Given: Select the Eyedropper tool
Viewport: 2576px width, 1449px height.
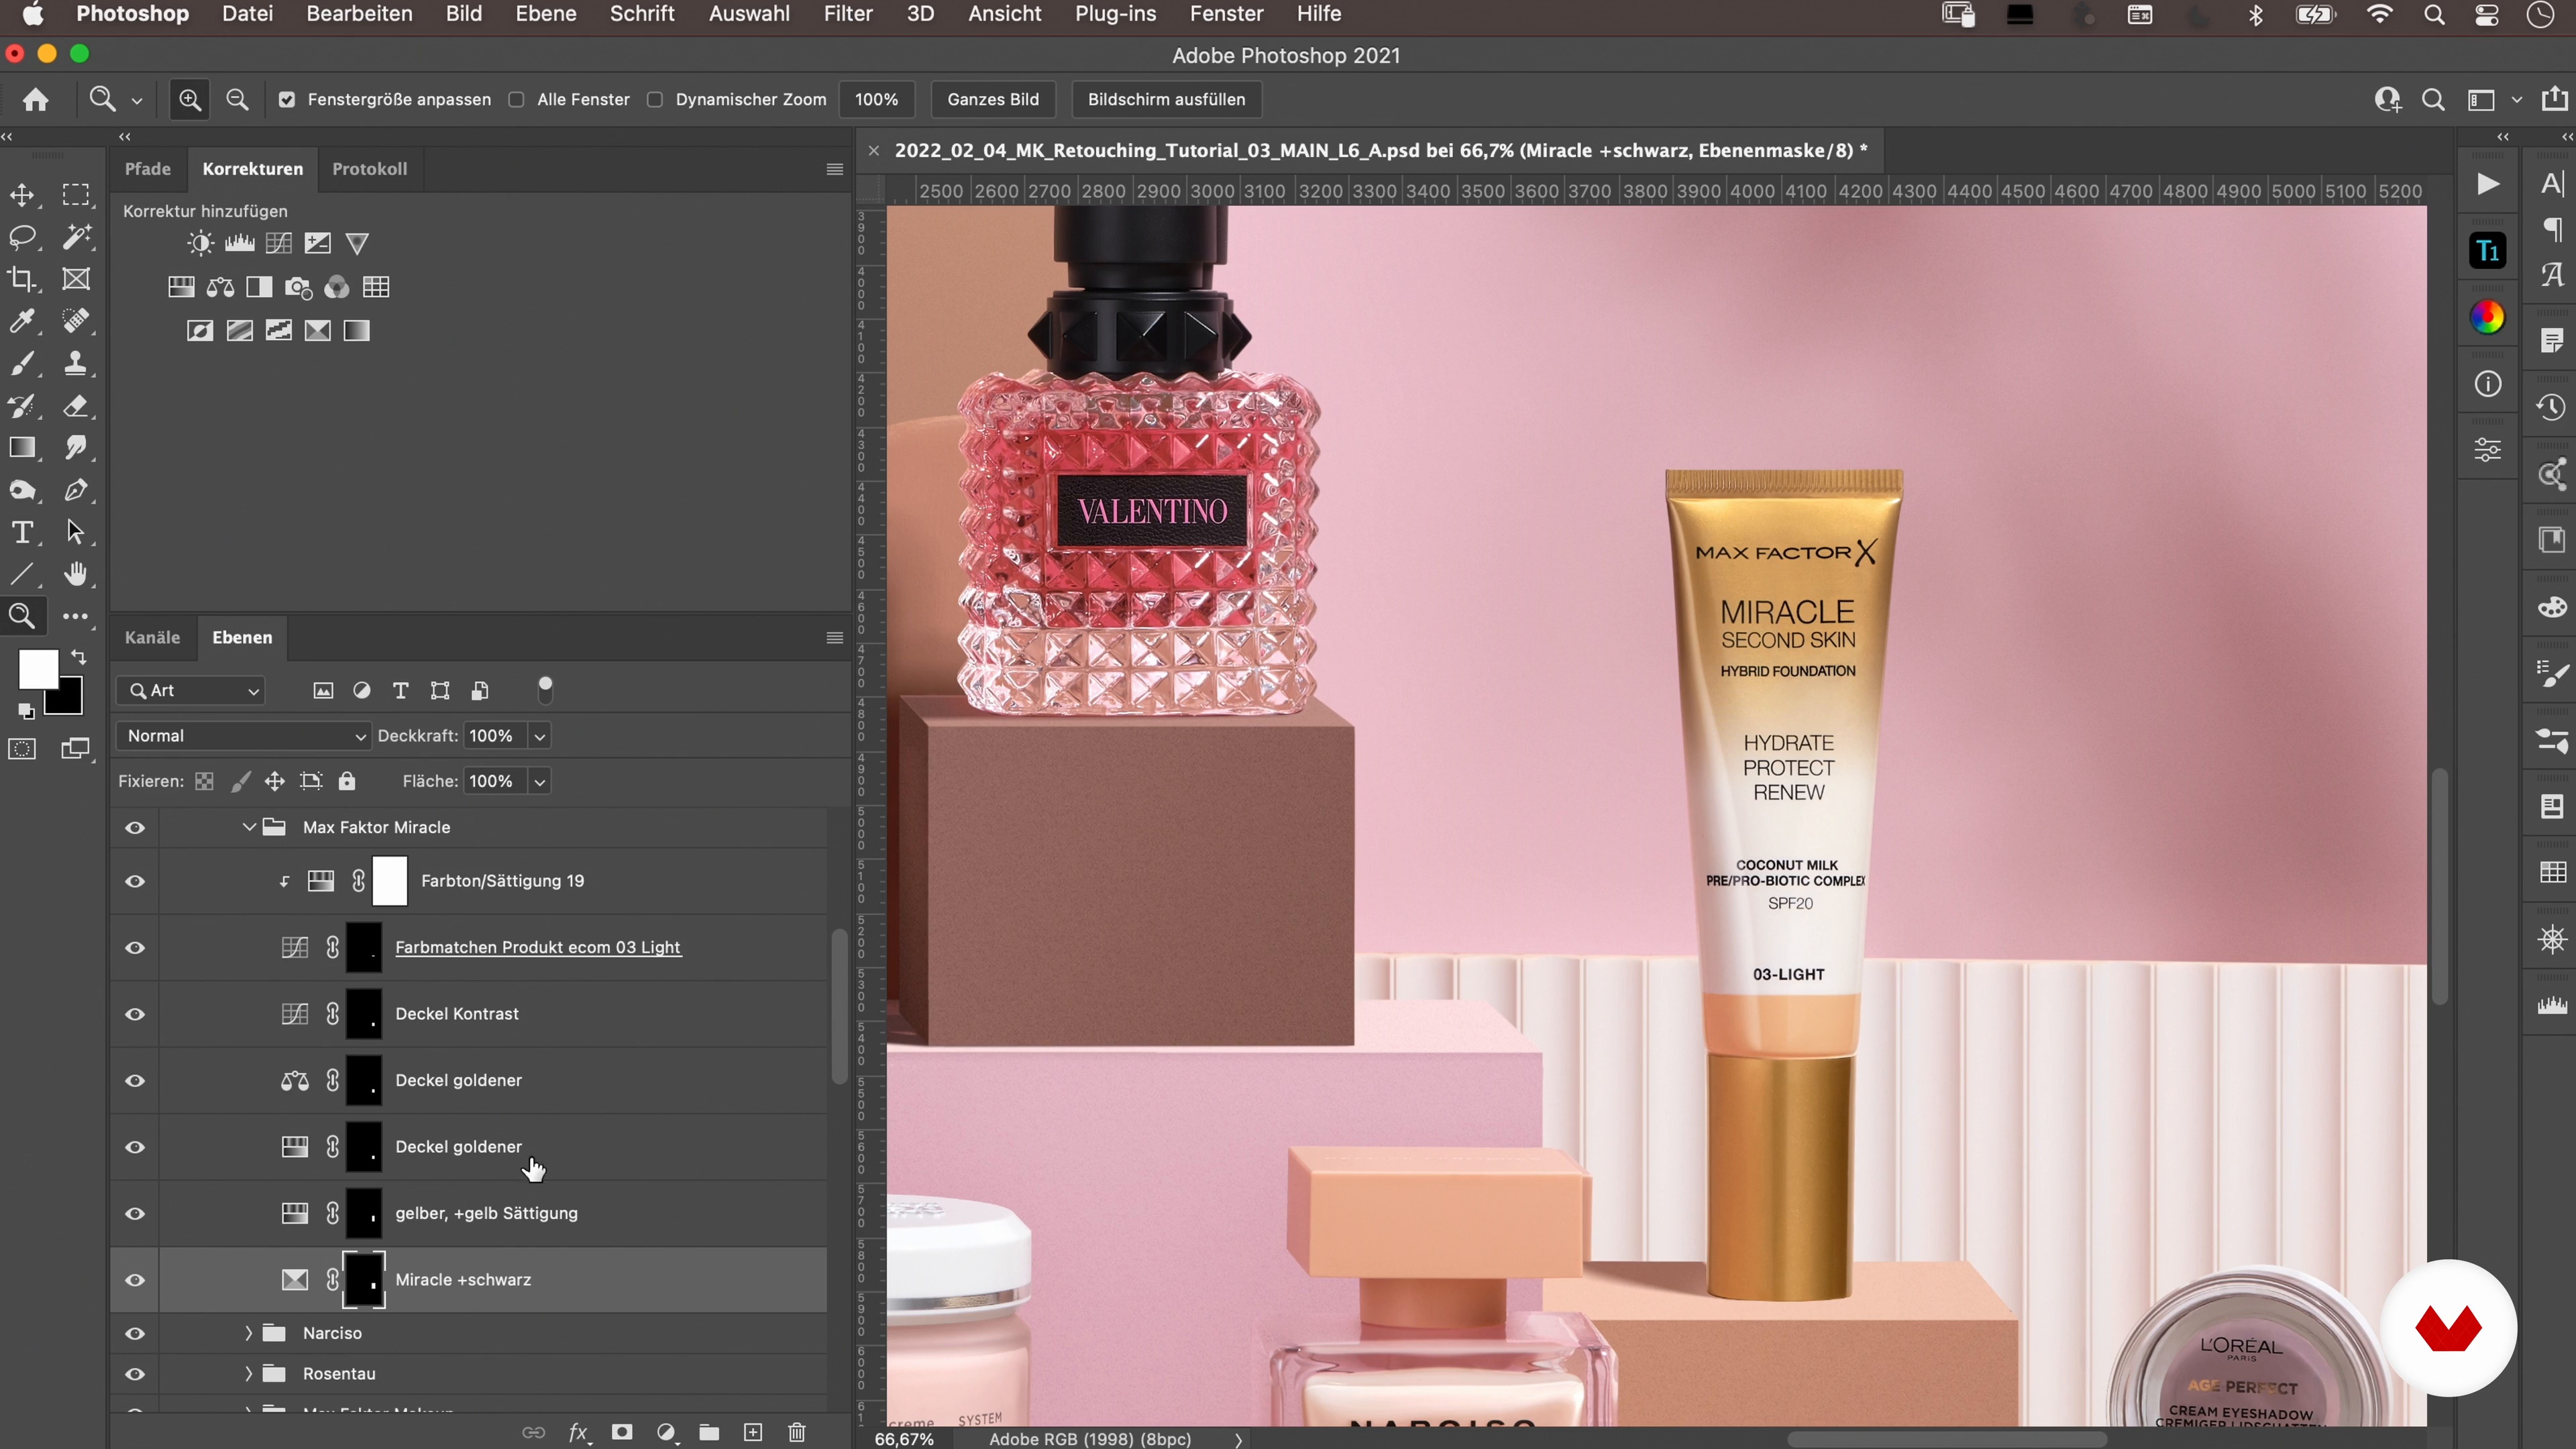Looking at the screenshot, I should pyautogui.click(x=22, y=321).
